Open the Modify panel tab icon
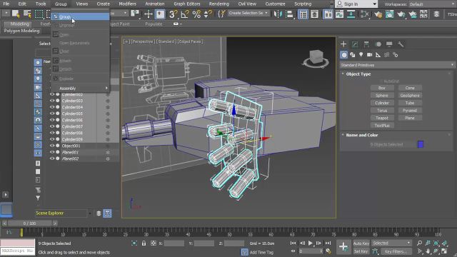The width and height of the screenshot is (457, 257). click(x=355, y=44)
